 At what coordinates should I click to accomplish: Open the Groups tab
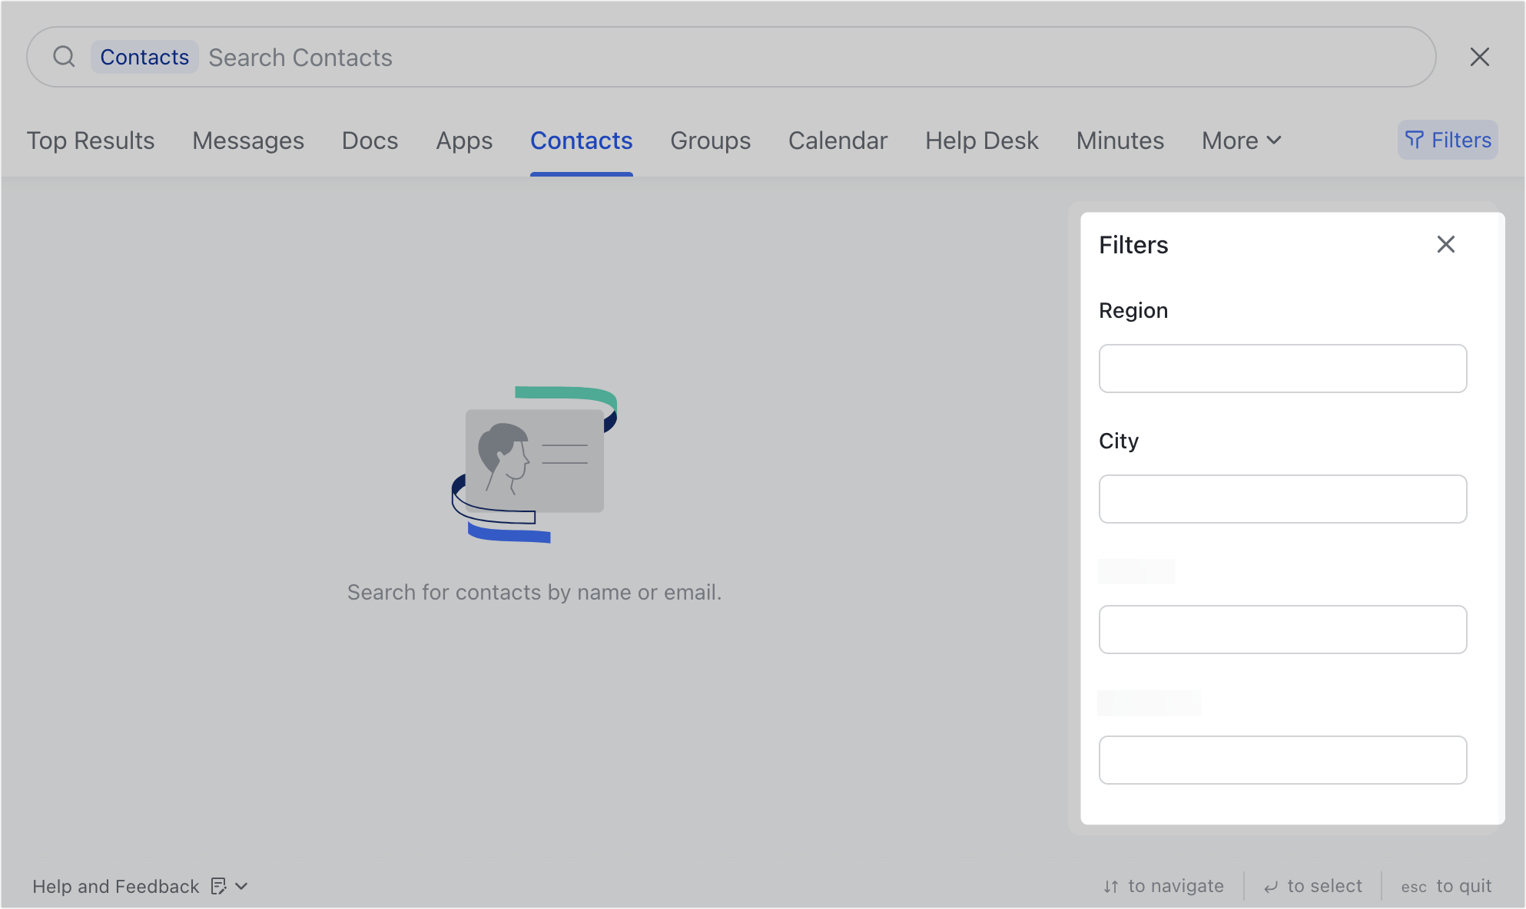[x=710, y=140]
